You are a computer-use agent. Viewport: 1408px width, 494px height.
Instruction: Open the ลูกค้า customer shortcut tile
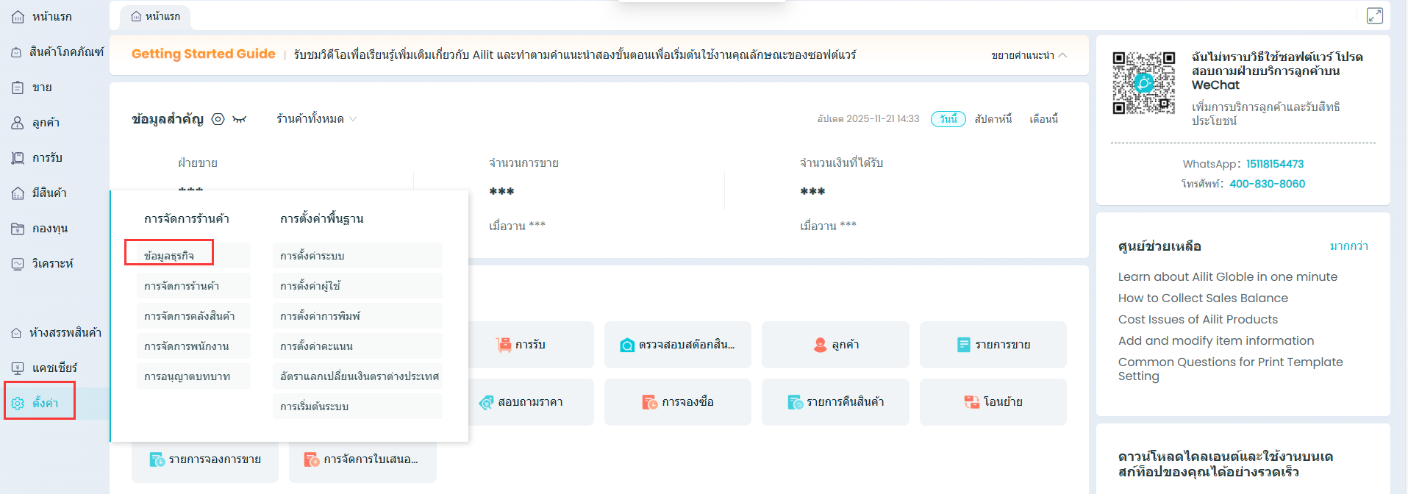(835, 344)
